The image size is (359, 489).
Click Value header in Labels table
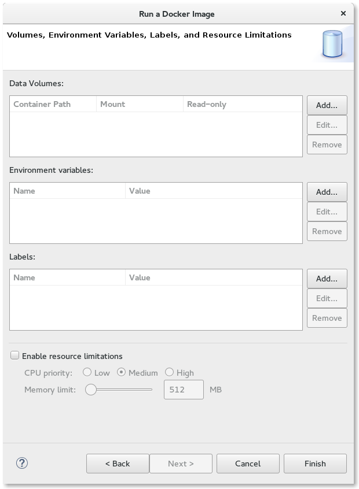pyautogui.click(x=214, y=277)
